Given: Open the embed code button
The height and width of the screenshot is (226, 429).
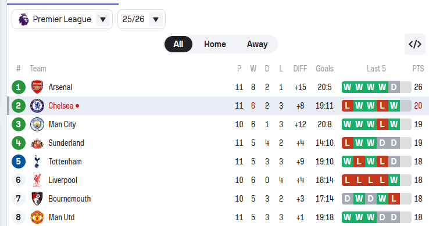Looking at the screenshot, I should tap(415, 44).
